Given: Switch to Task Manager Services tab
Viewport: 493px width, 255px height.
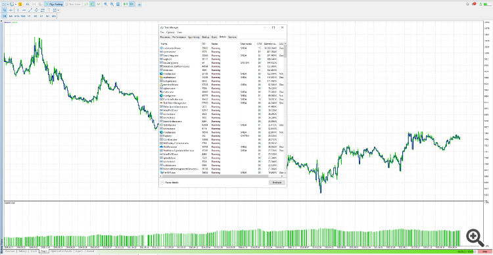Looking at the screenshot, I should tap(232, 37).
